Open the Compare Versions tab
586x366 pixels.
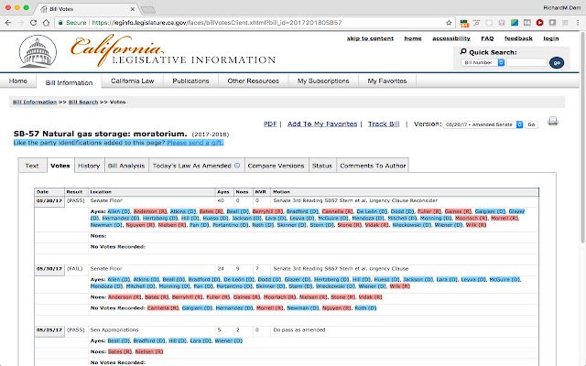276,166
